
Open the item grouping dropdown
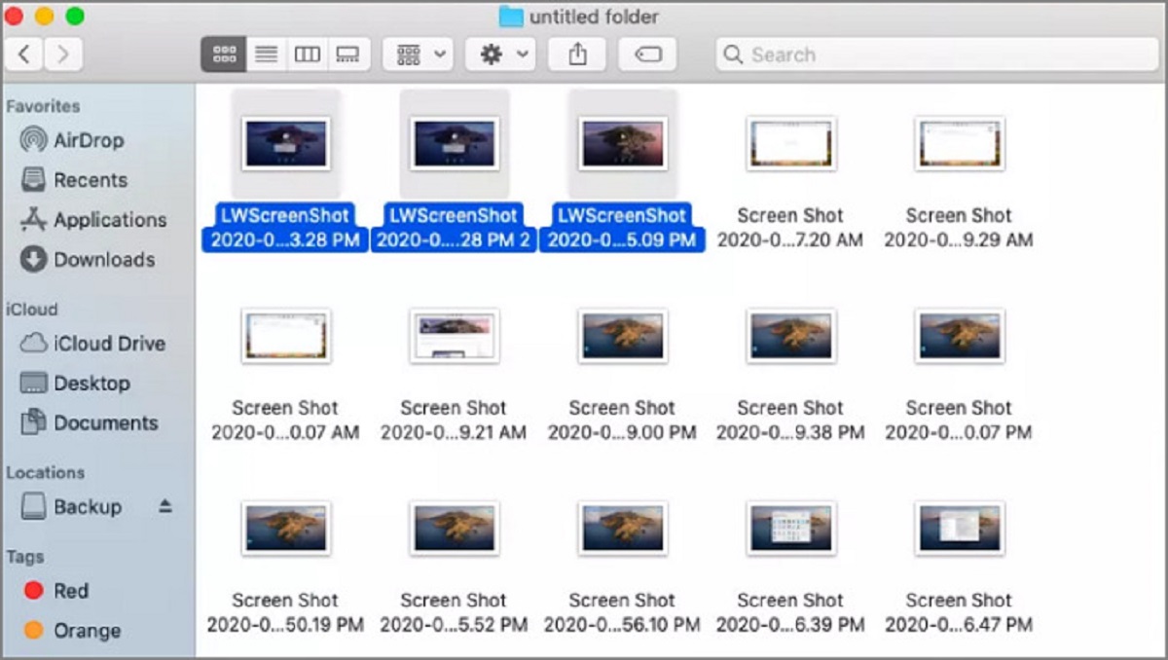coord(417,54)
